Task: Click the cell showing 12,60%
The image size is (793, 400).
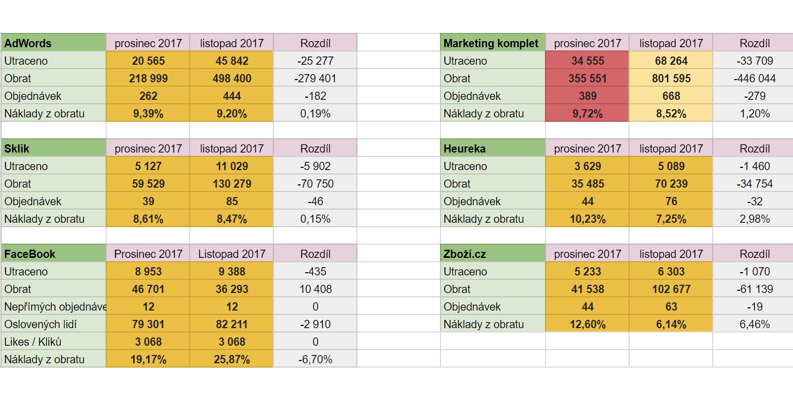Action: tap(587, 324)
